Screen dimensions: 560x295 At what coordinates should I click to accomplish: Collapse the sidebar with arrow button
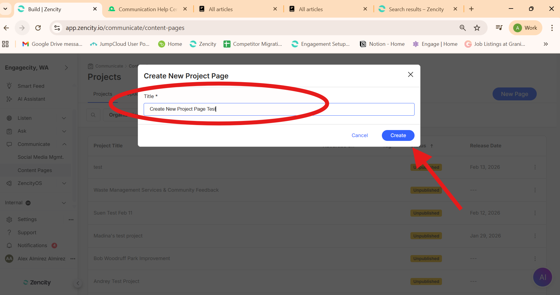[x=78, y=283]
